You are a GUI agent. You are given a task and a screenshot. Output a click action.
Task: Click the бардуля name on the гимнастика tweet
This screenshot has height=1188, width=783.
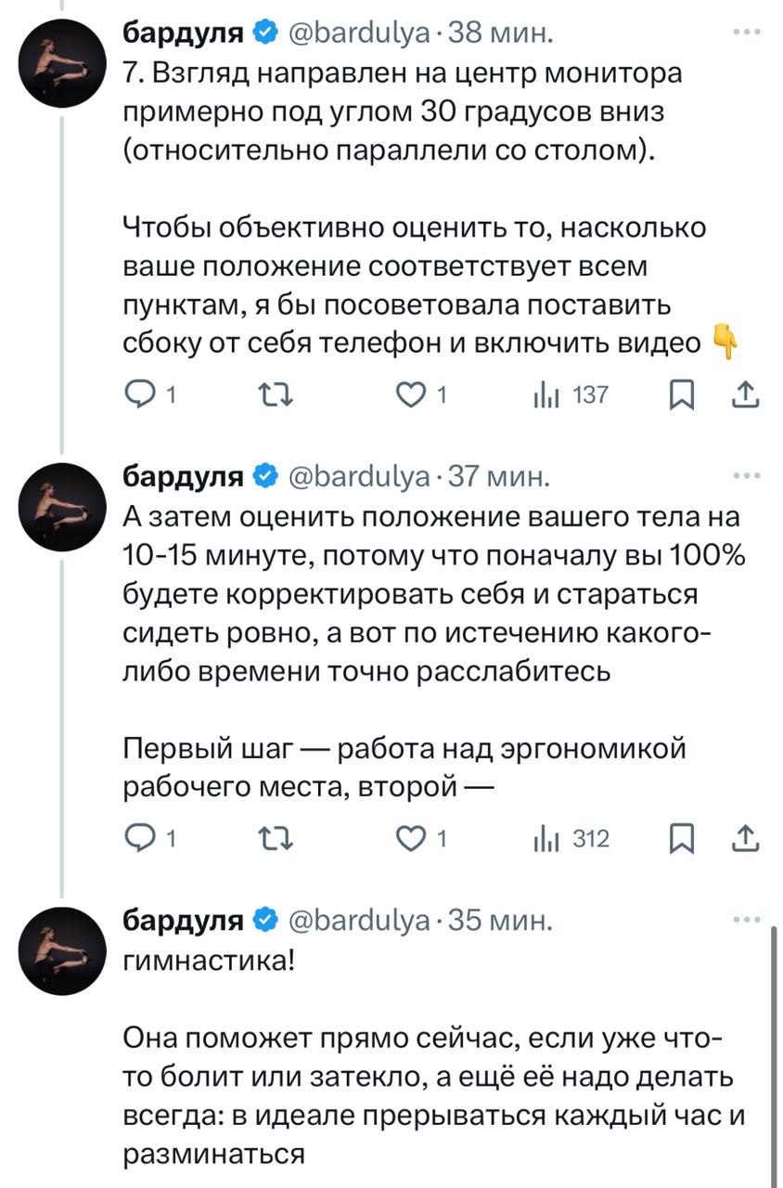[184, 921]
